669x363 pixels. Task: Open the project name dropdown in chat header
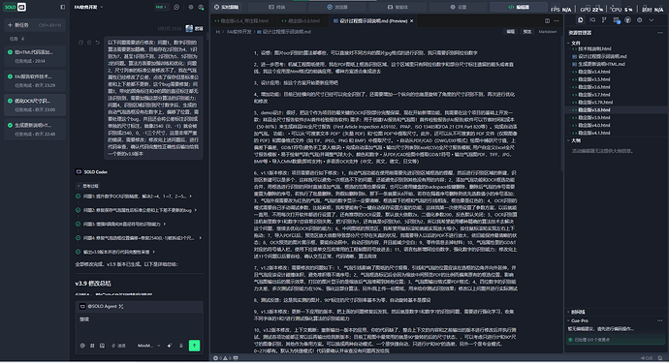(x=89, y=7)
